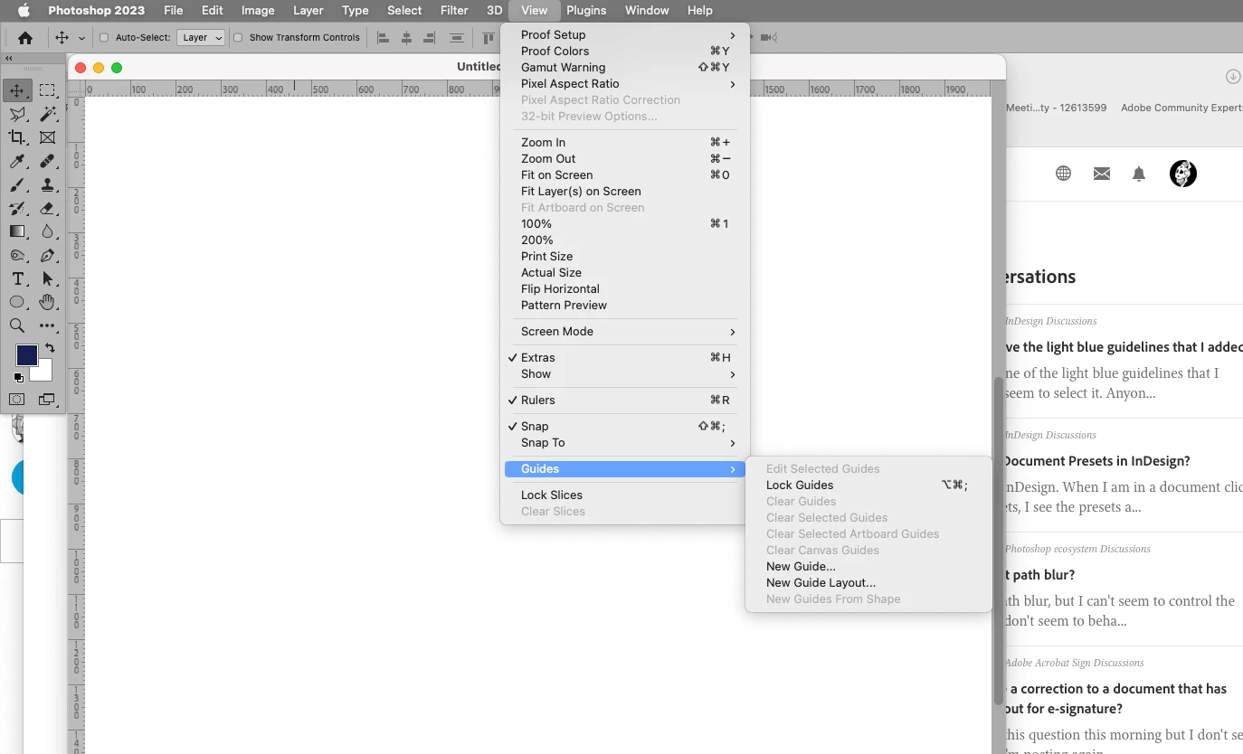The height and width of the screenshot is (754, 1243).
Task: Select the Clone Stamp tool
Action: (x=48, y=184)
